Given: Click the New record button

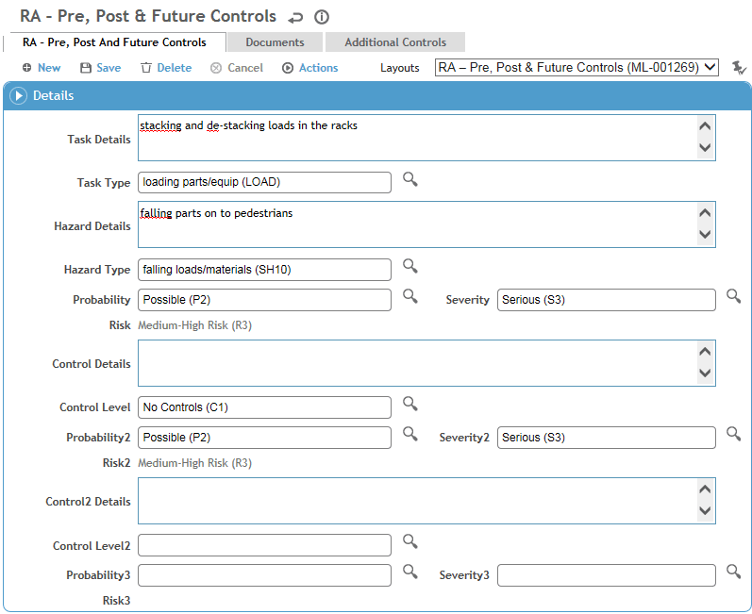Looking at the screenshot, I should (42, 68).
